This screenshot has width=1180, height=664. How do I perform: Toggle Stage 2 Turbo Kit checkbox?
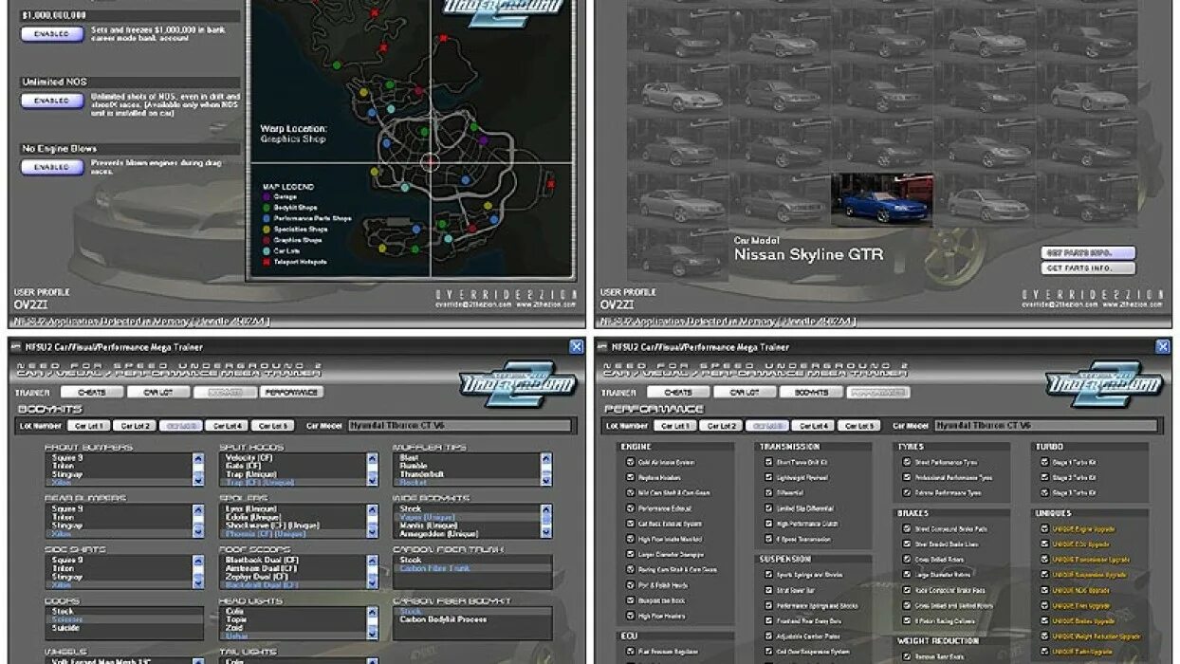1045,478
